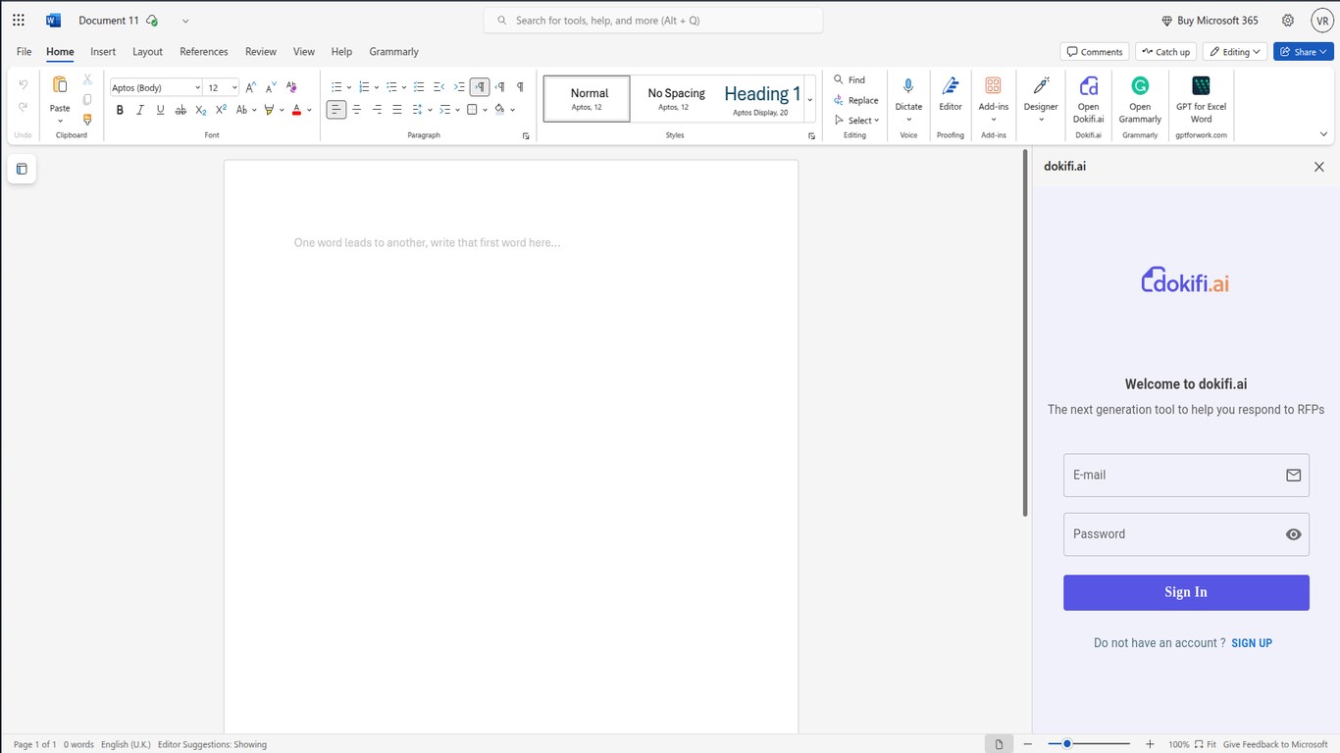The width and height of the screenshot is (1340, 753).
Task: Apply the Heading 1 style
Action: pos(762,99)
